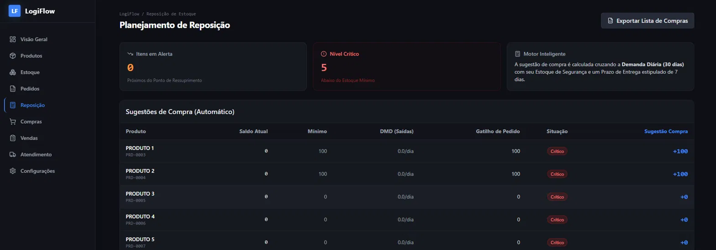Click the Atendimento truck icon

13,155
